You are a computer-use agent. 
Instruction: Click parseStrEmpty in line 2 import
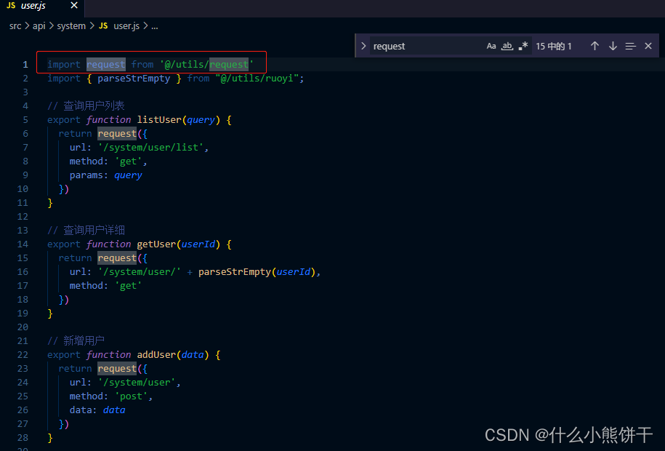(134, 78)
